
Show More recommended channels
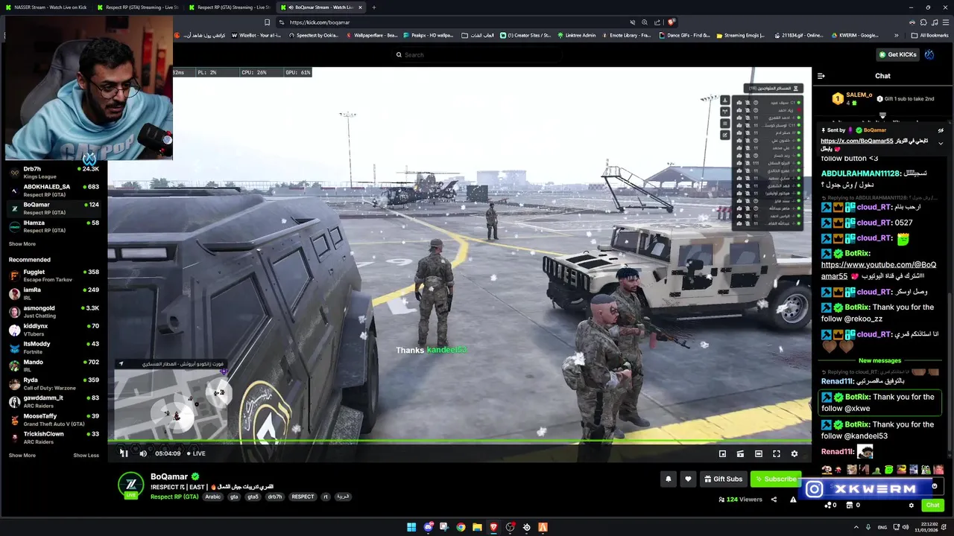pyautogui.click(x=22, y=455)
